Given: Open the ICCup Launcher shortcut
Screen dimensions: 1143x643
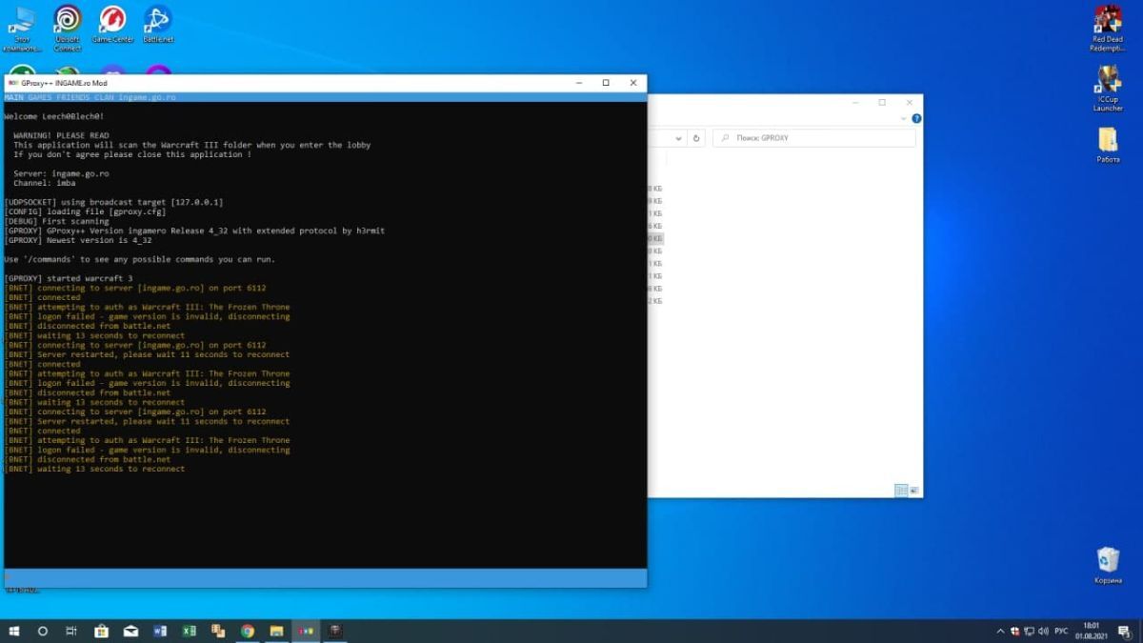Looking at the screenshot, I should point(1108,83).
